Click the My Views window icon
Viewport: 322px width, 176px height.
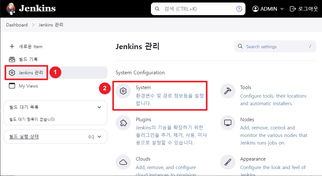(12, 86)
